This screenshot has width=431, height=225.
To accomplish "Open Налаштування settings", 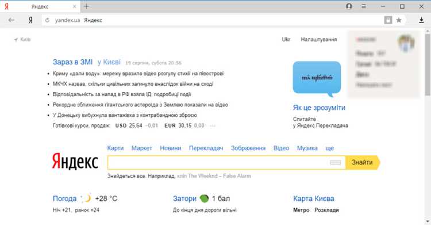I will point(318,39).
